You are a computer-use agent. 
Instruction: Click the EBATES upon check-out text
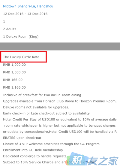[22, 138]
